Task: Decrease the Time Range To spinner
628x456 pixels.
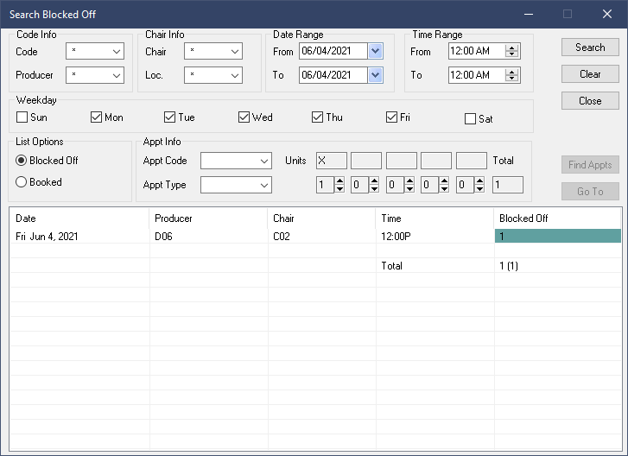Action: coord(511,79)
